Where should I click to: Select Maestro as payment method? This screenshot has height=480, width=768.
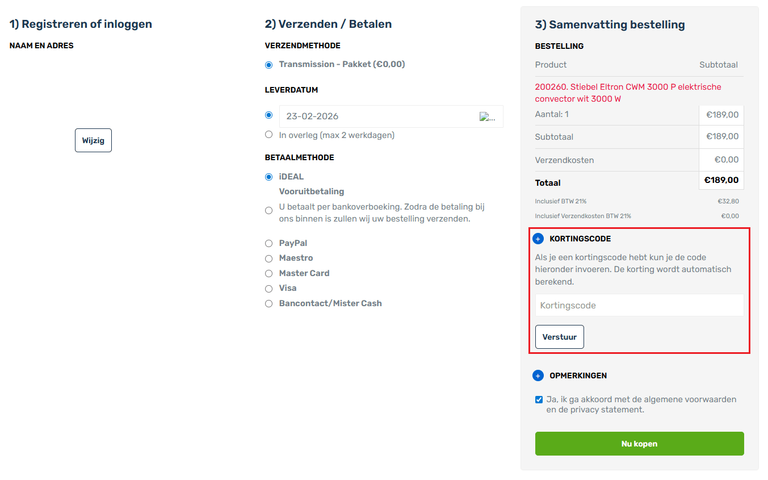click(268, 258)
